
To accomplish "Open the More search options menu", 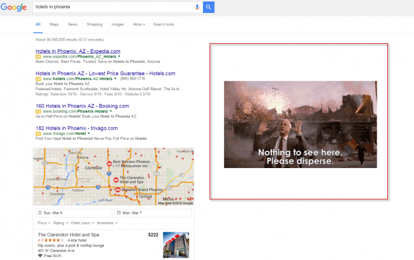I will click(138, 25).
